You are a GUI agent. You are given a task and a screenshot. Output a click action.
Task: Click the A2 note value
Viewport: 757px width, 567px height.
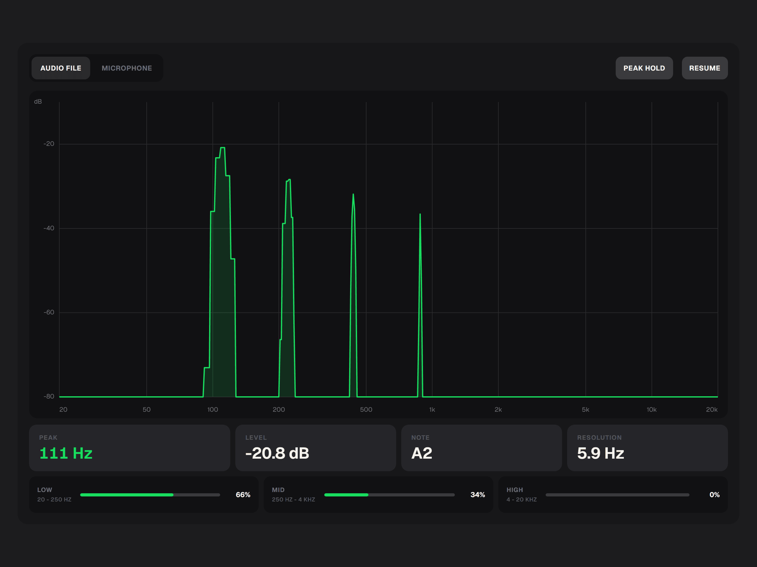[x=422, y=453]
